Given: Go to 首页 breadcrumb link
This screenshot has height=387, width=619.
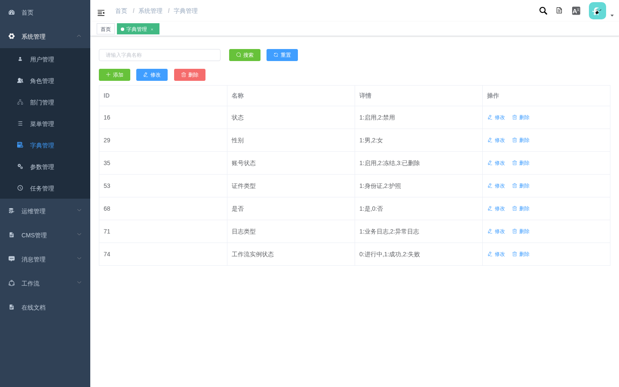Looking at the screenshot, I should 121,11.
